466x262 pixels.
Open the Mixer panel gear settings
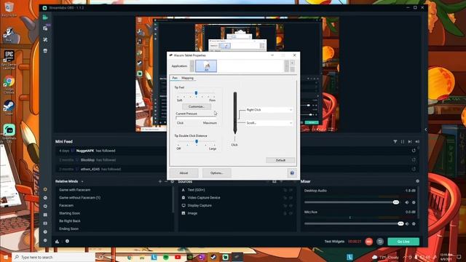click(x=417, y=181)
